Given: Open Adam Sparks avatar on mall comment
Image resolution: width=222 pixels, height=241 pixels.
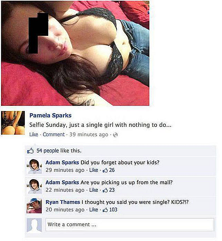Looking at the screenshot, I should click(x=34, y=186).
